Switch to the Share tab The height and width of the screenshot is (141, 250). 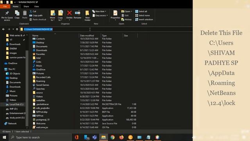(26, 7)
